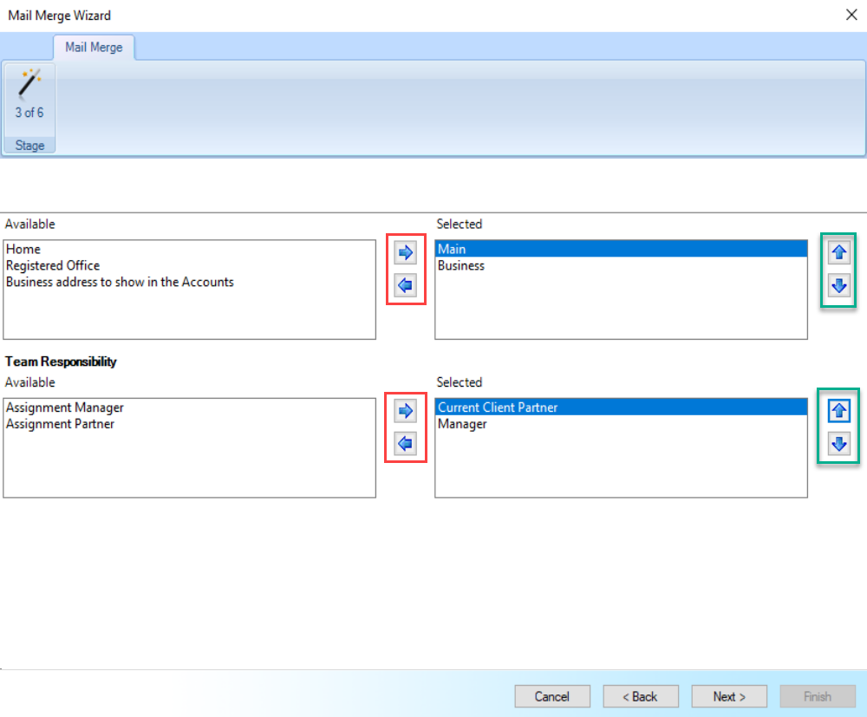Viewport: 867px width, 717px height.
Task: Cancel the Mail Merge Wizard
Action: (x=551, y=696)
